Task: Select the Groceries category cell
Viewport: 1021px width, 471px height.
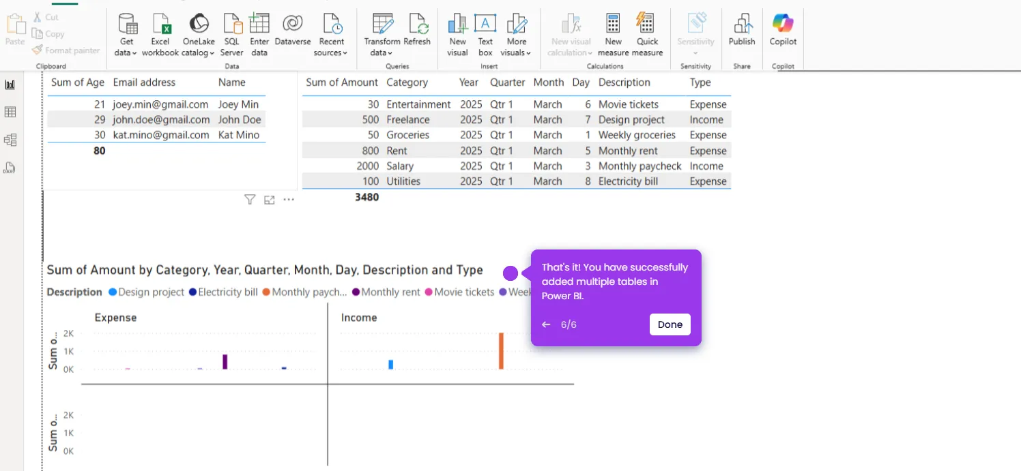Action: tap(407, 135)
